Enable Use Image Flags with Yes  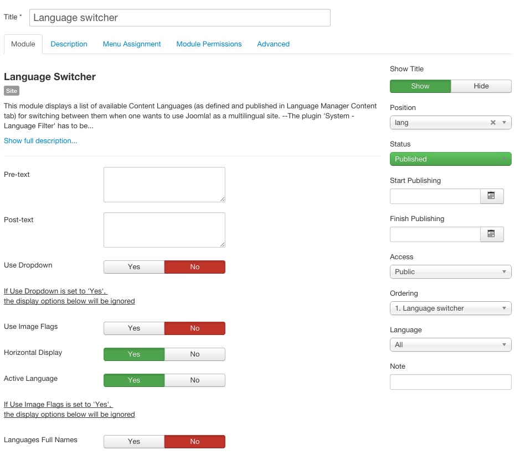(134, 328)
